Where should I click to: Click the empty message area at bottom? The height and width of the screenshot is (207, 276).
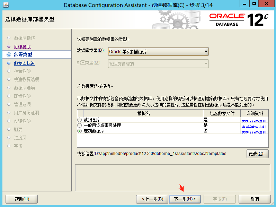coord(172,178)
